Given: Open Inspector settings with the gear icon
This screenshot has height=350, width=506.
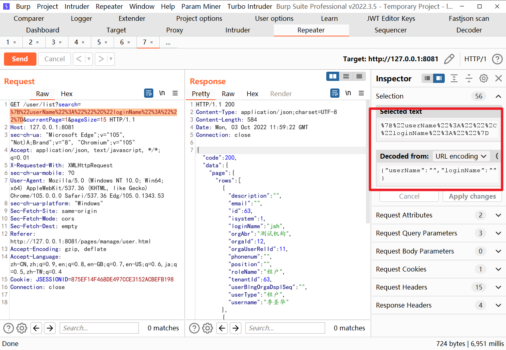Looking at the screenshot, I should 484,78.
